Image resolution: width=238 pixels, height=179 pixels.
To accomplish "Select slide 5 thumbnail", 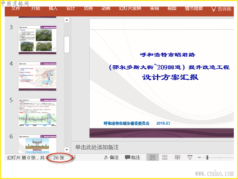I will click(37, 113).
